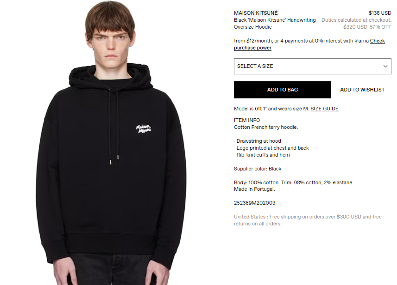The width and height of the screenshot is (397, 285).
Task: Click the ADD TO BAG button
Action: click(x=282, y=90)
